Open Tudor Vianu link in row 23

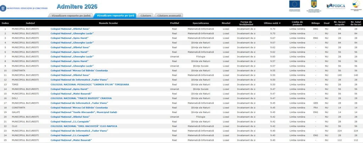point(79,131)
